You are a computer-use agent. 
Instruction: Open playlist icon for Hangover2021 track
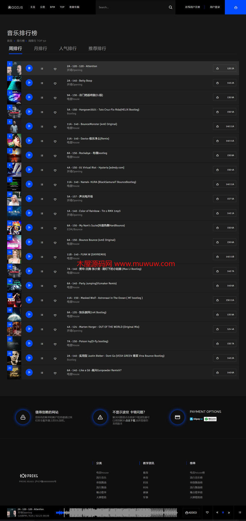click(x=42, y=112)
